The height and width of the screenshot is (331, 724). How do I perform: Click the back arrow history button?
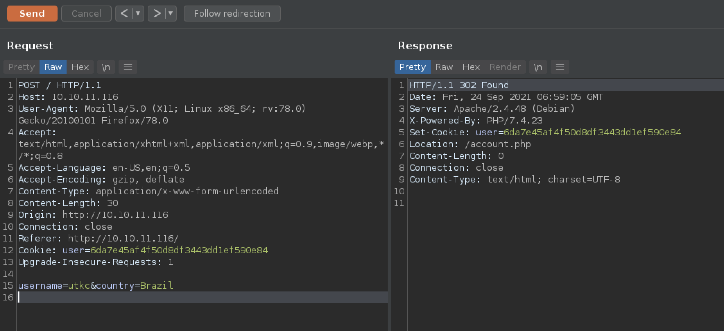tap(124, 14)
